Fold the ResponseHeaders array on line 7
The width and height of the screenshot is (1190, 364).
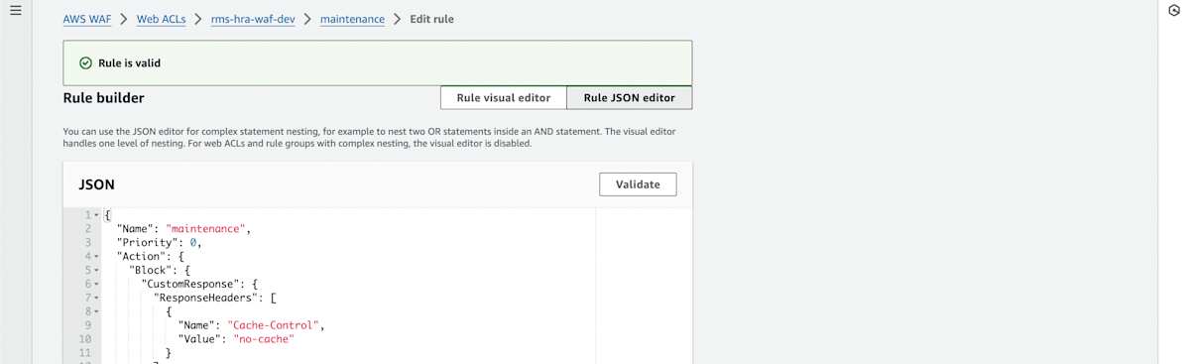click(x=96, y=298)
